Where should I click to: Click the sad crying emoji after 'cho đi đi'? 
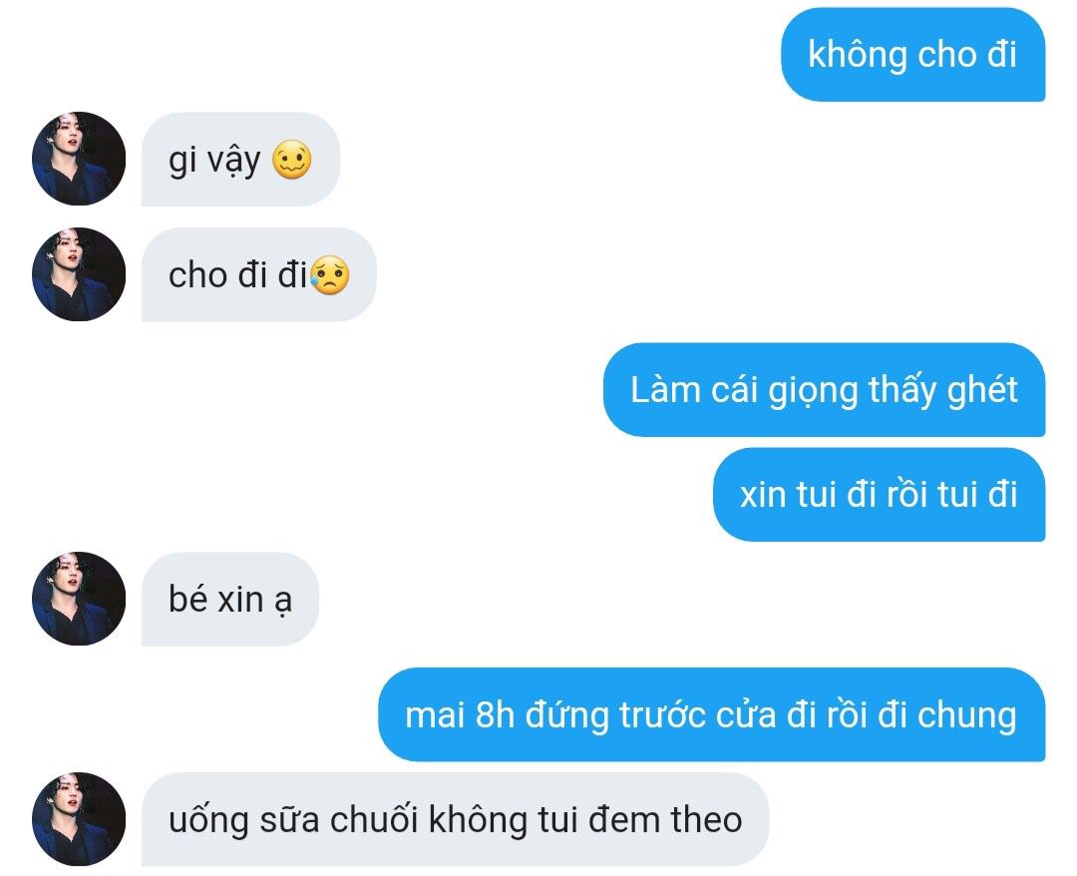pyautogui.click(x=330, y=275)
